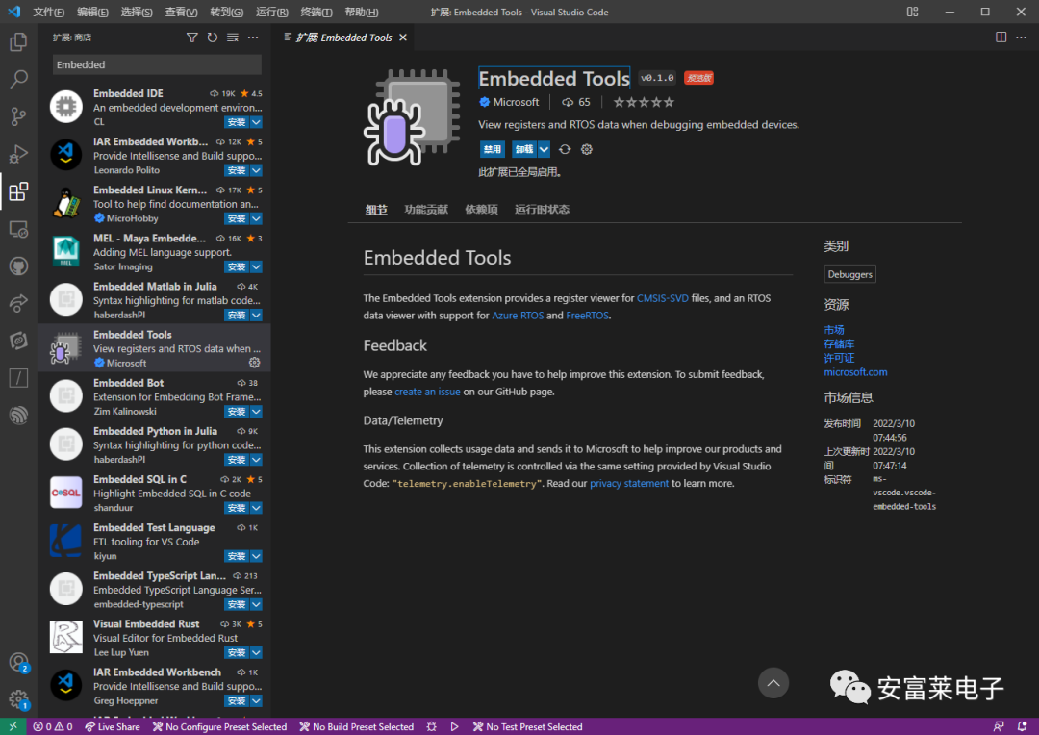Viewport: 1039px width, 735px height.
Task: Open Embedded Tools detail page settings gear
Action: pyautogui.click(x=587, y=149)
